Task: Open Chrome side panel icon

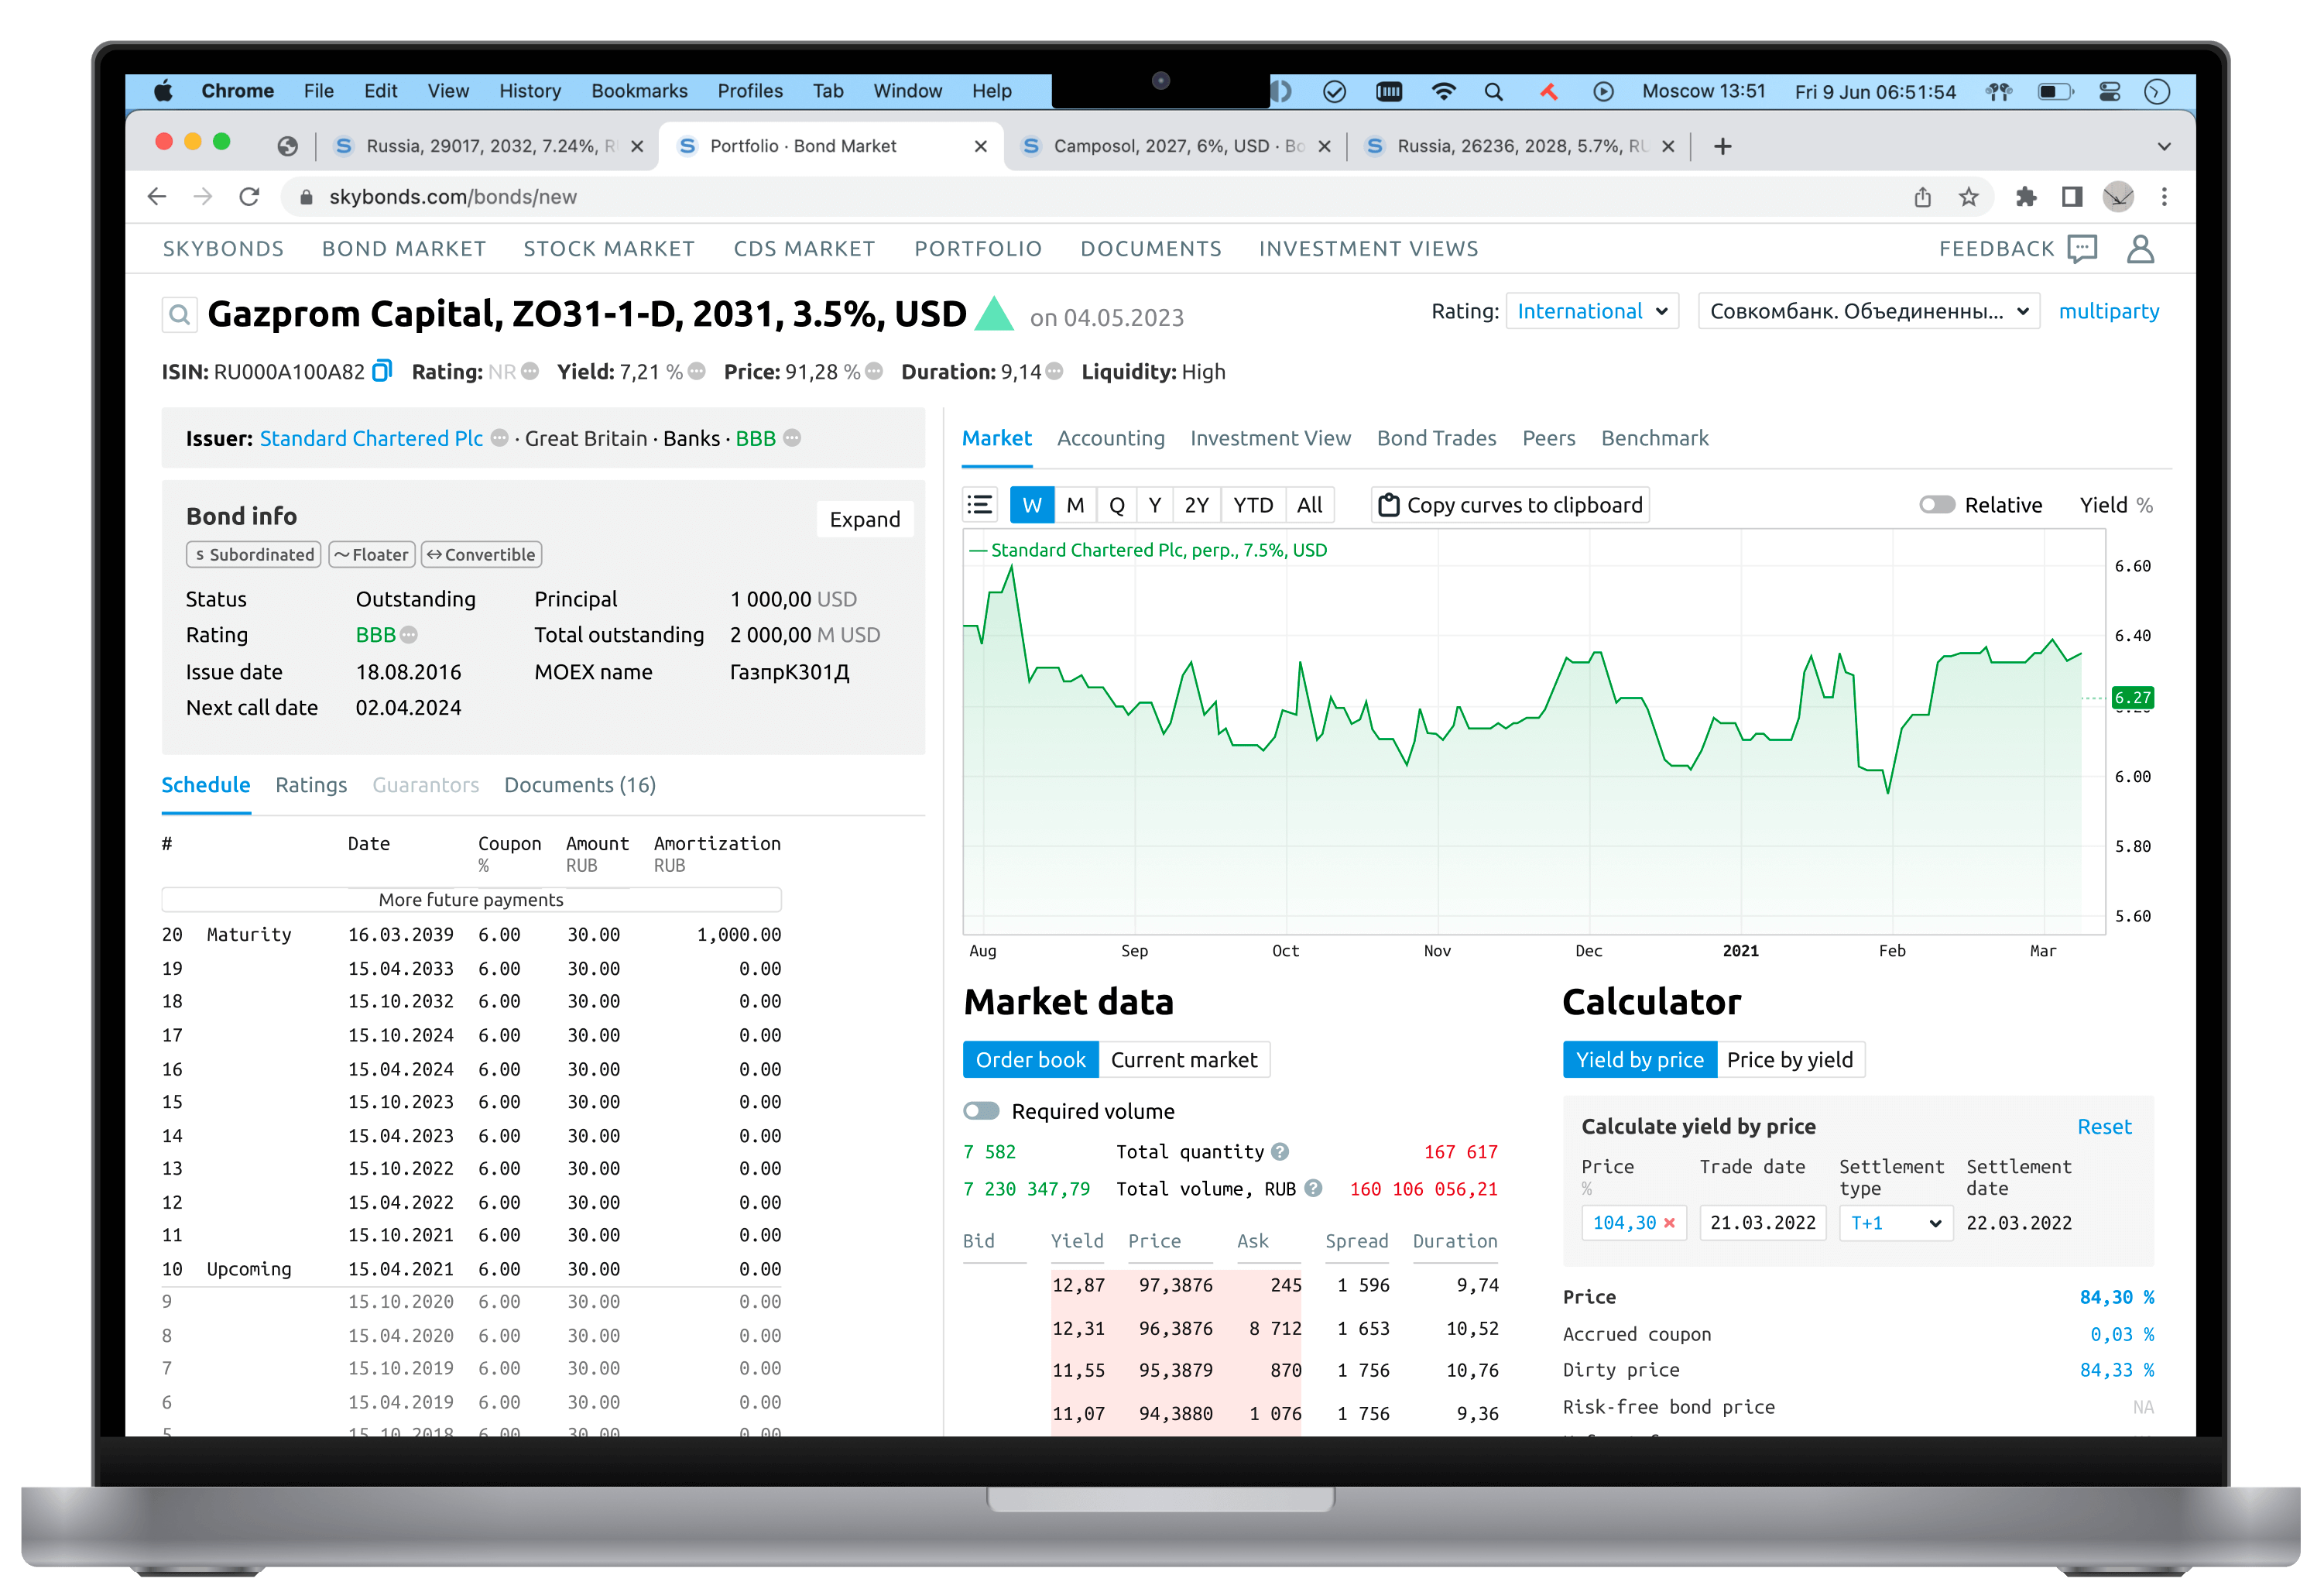Action: (2072, 197)
